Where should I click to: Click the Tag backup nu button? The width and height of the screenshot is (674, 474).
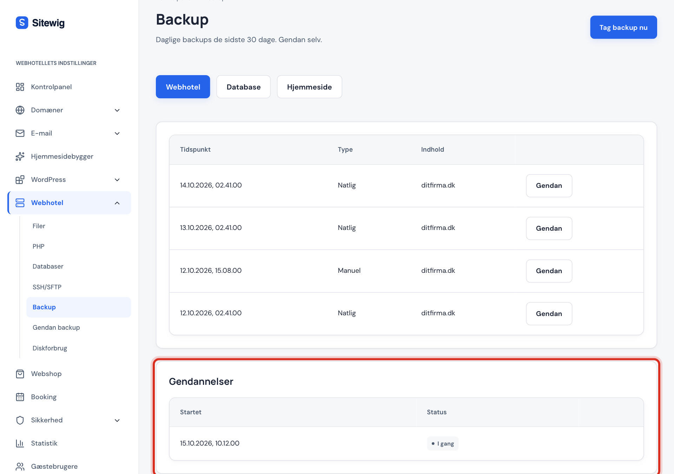pyautogui.click(x=623, y=27)
